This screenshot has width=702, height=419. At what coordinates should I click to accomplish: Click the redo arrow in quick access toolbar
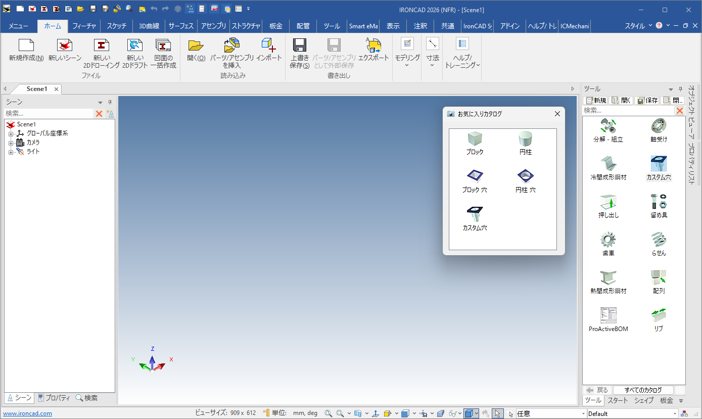pyautogui.click(x=165, y=9)
